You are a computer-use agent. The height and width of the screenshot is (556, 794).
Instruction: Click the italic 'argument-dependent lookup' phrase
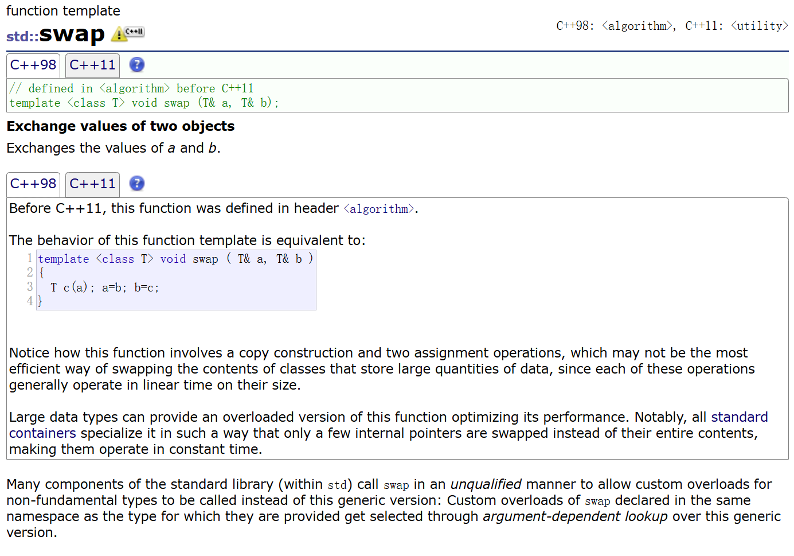tap(575, 516)
